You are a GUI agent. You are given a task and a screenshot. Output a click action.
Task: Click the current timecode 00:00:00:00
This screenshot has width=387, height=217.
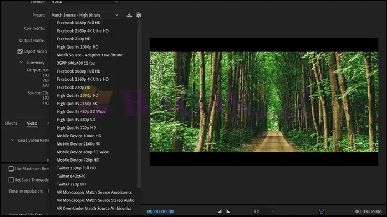pyautogui.click(x=160, y=211)
